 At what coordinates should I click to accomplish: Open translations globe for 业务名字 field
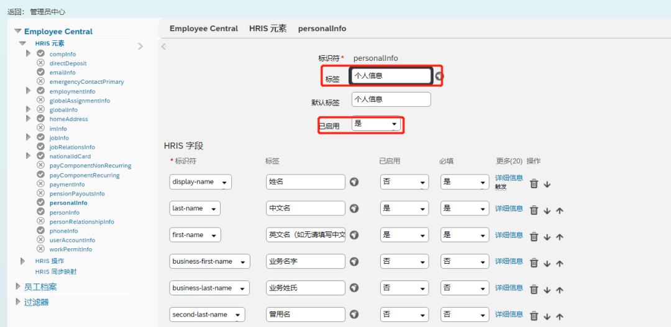tap(354, 262)
